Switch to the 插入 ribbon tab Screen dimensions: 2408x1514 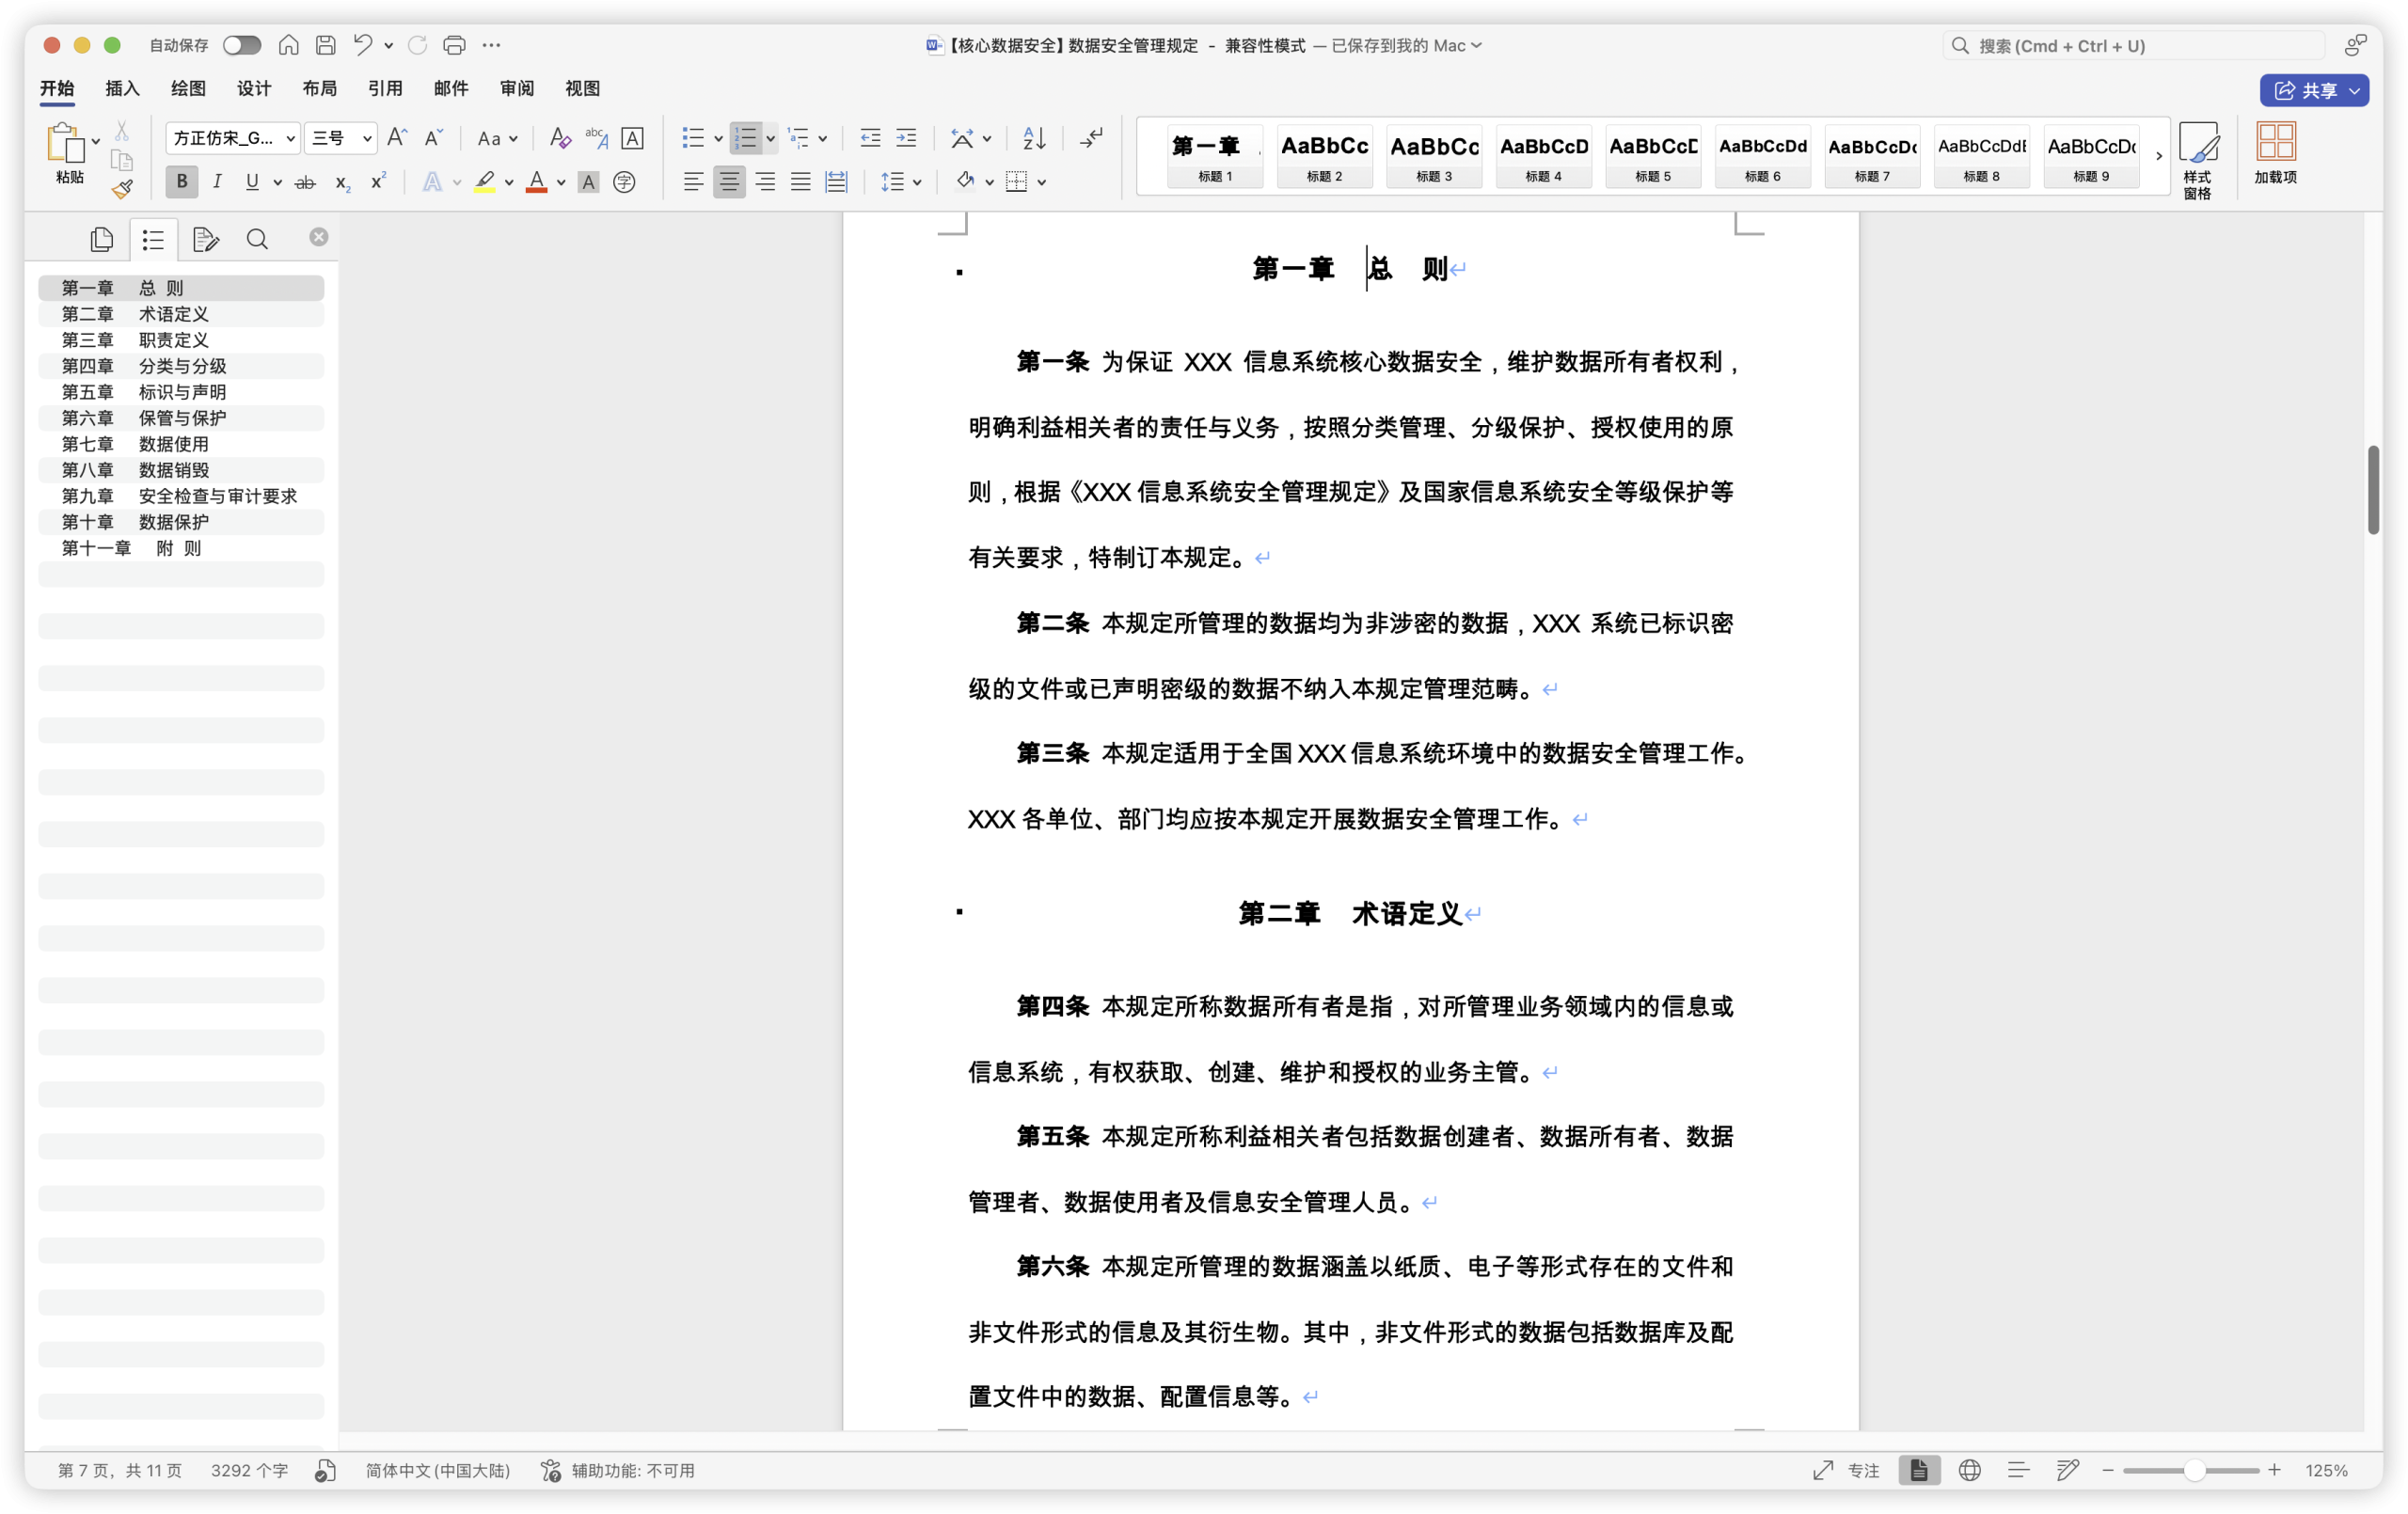(121, 88)
